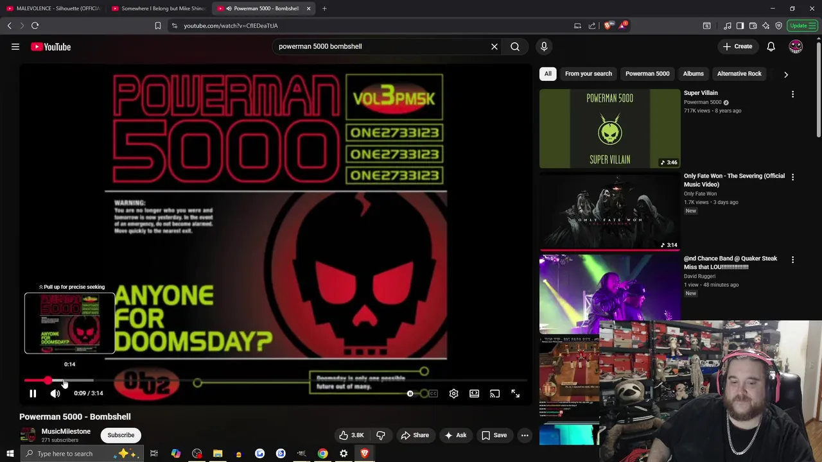This screenshot has height=462, width=822.
Task: Save video to a playlist
Action: point(494,435)
